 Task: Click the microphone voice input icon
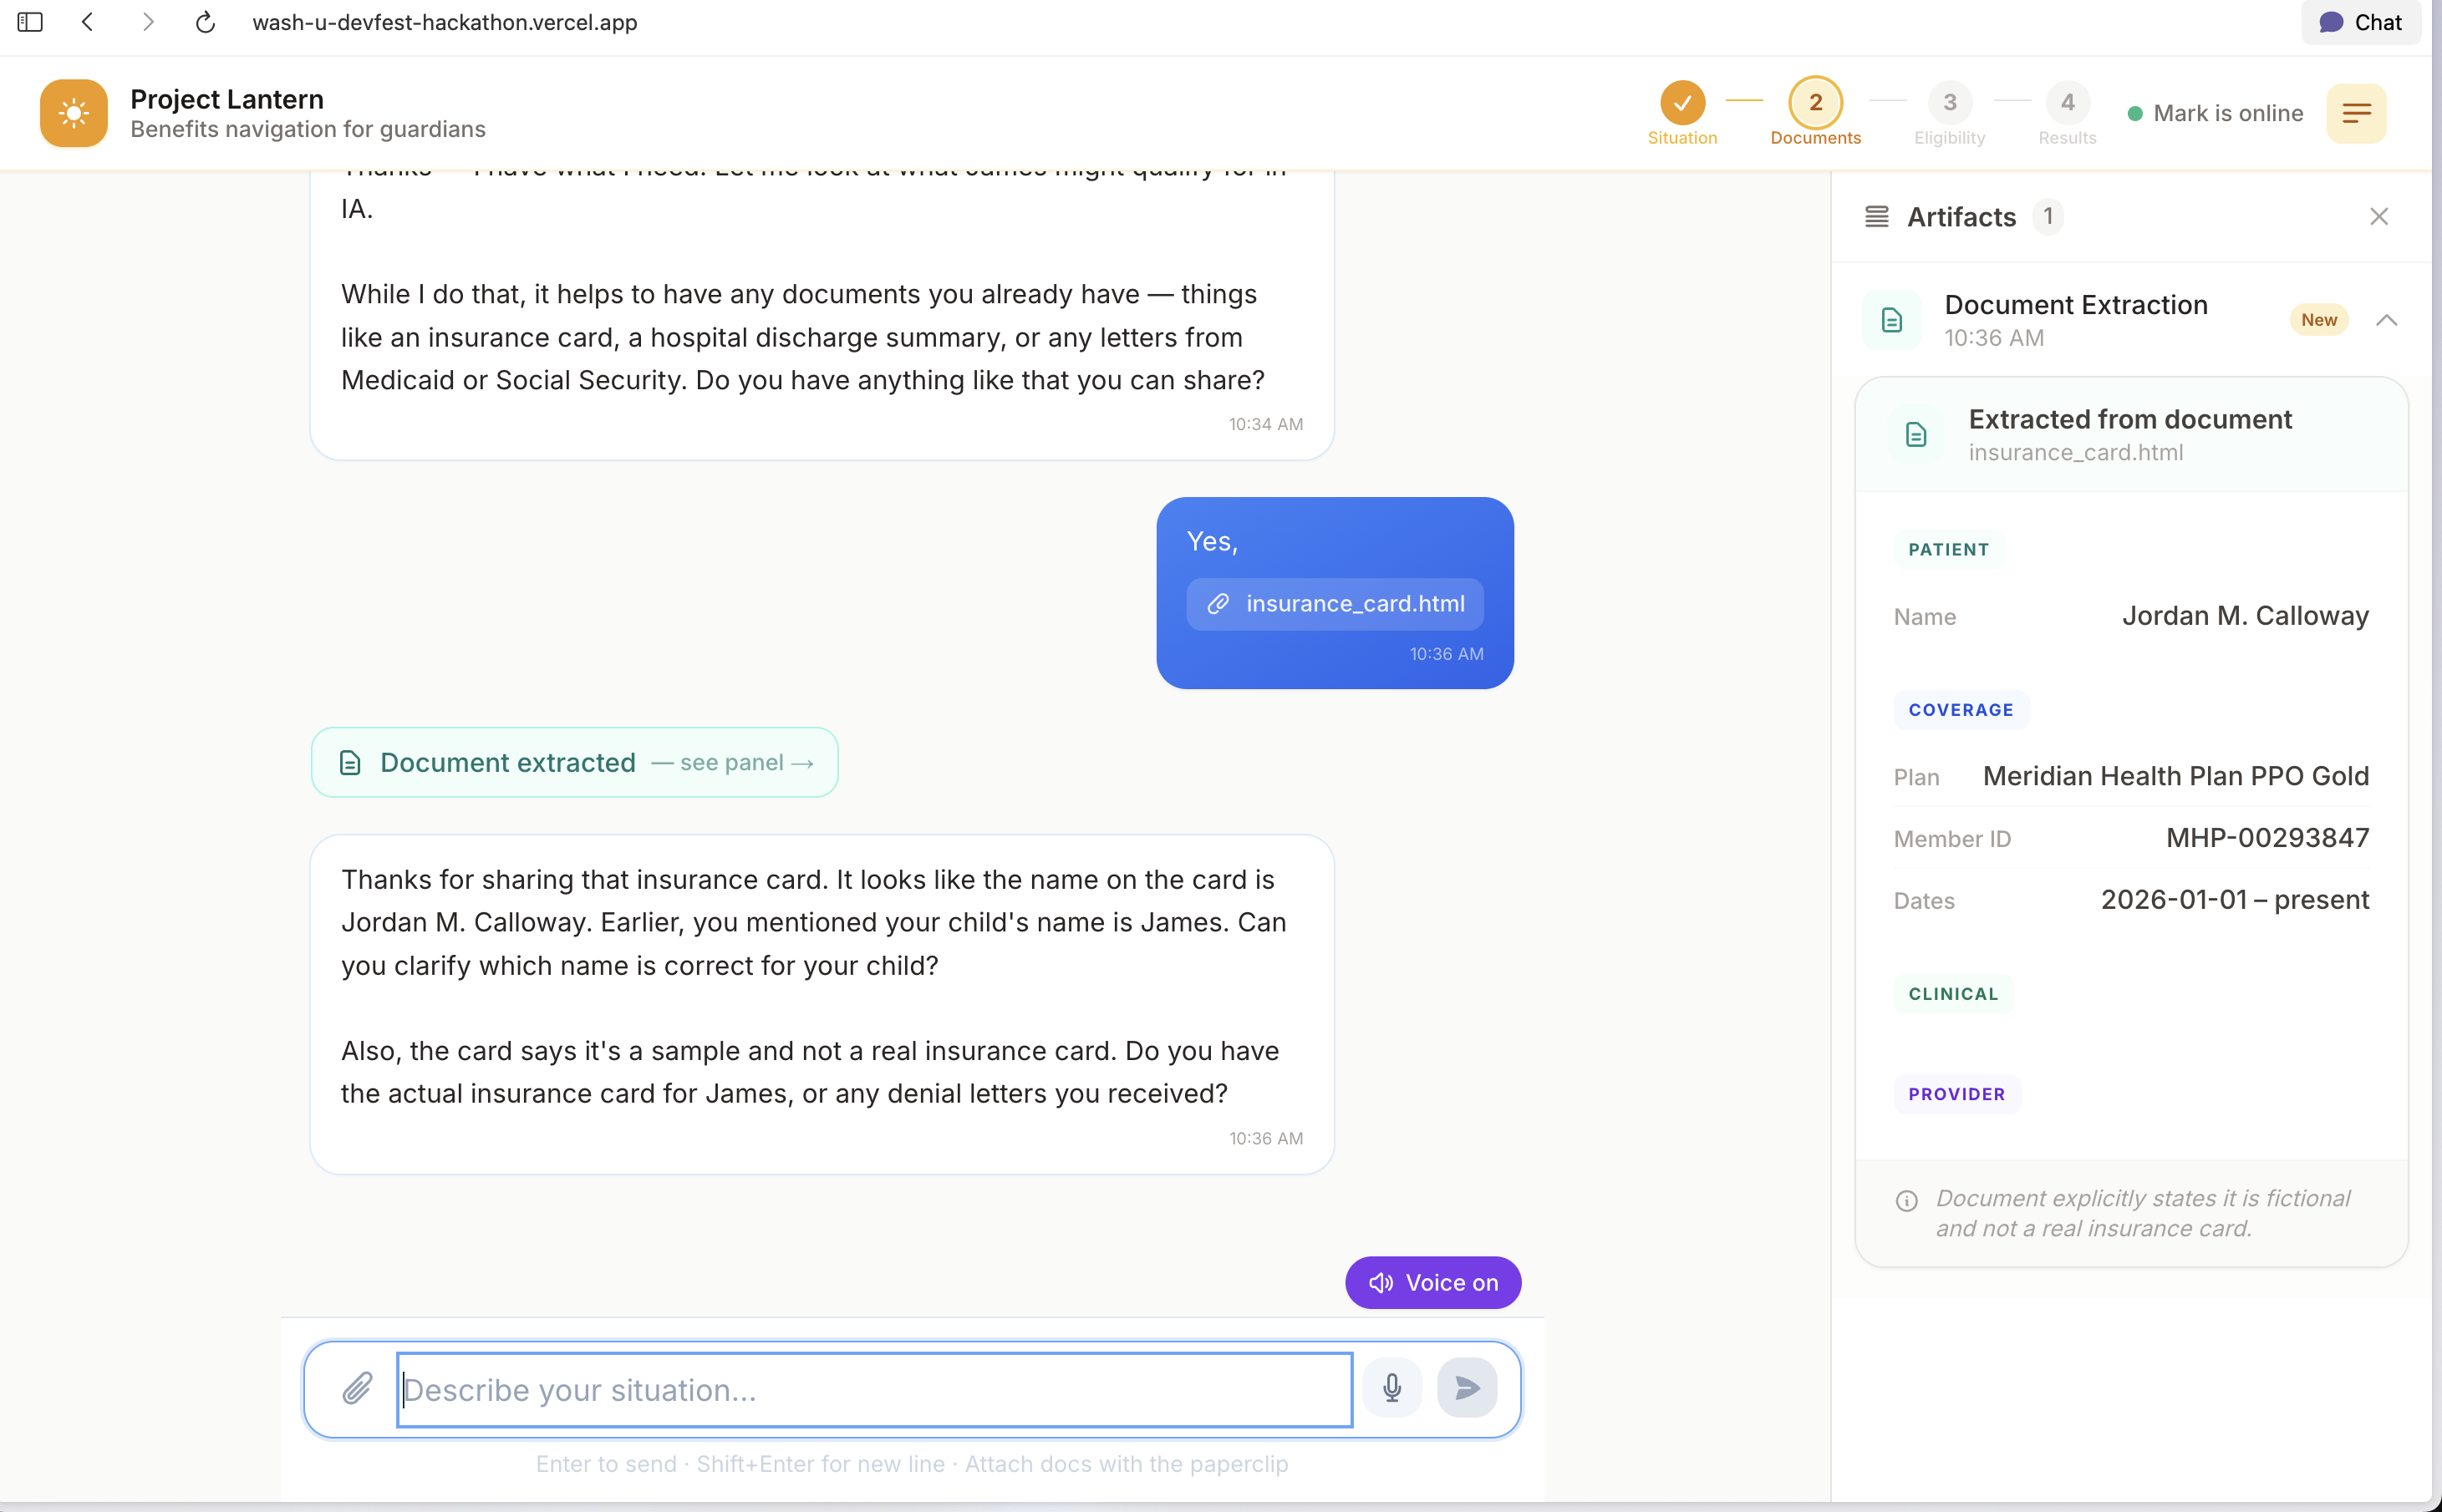(1391, 1388)
